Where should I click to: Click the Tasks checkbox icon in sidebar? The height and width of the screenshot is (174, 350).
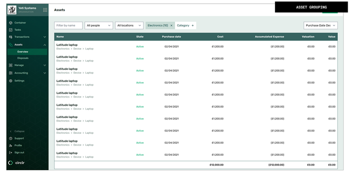click(x=10, y=30)
